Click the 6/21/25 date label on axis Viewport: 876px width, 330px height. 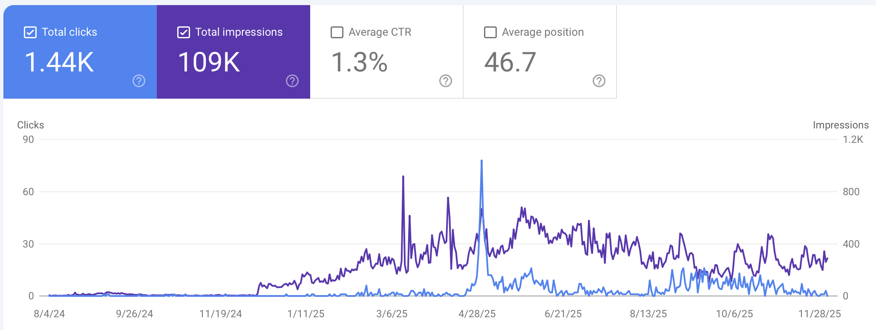tap(563, 314)
